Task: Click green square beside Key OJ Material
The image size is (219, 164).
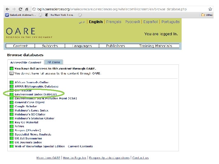Action: [12, 122]
